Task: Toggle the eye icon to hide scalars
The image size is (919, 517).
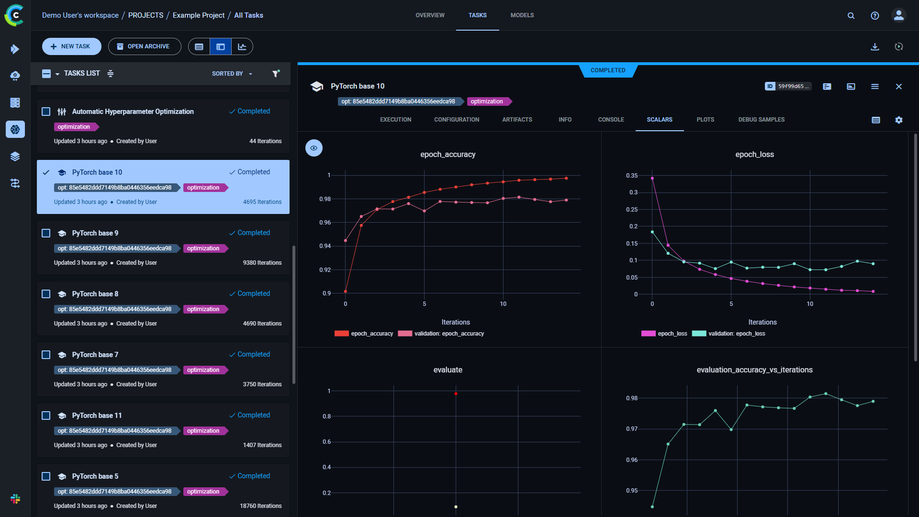Action: [314, 148]
